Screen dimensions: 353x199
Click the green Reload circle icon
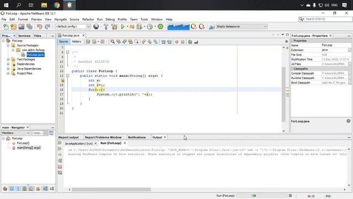click(x=161, y=27)
